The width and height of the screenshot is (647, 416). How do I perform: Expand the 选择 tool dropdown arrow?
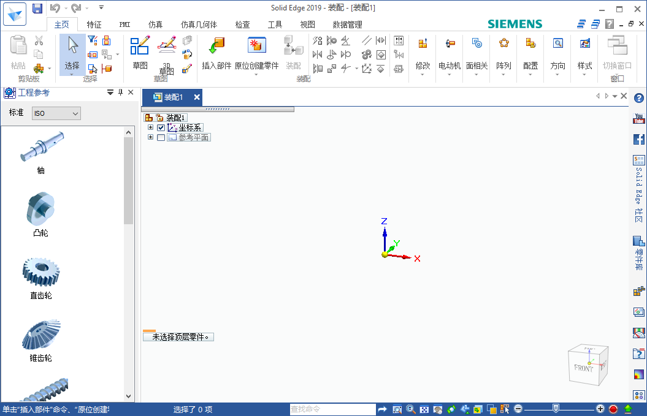point(72,75)
